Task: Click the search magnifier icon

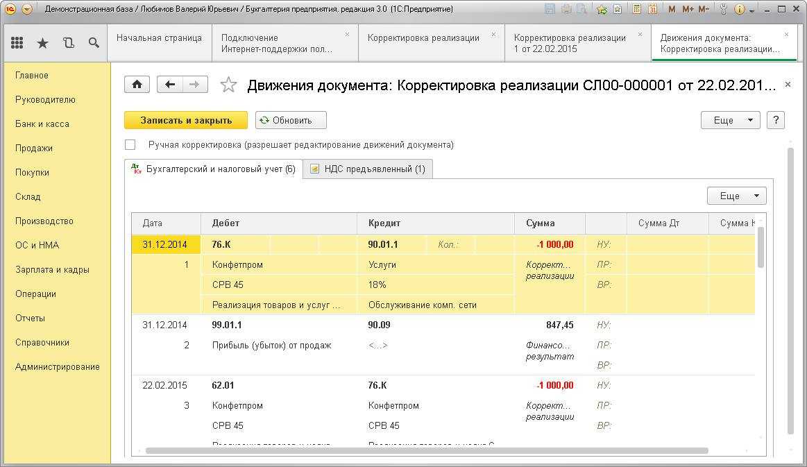Action: coord(94,43)
